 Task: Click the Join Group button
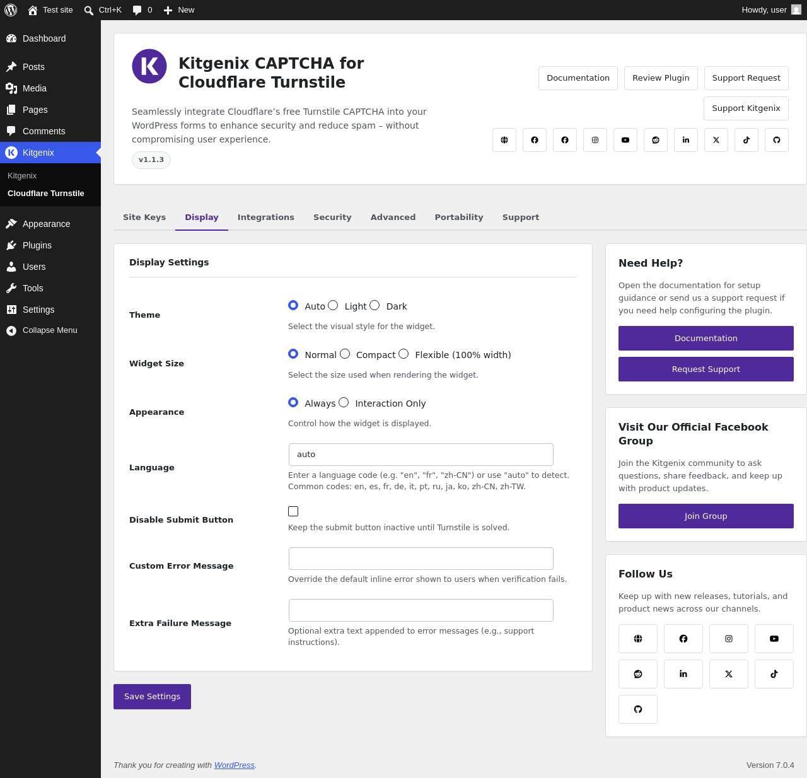coord(706,516)
